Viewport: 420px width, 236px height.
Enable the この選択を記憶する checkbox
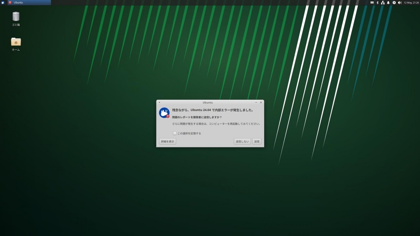pos(175,133)
